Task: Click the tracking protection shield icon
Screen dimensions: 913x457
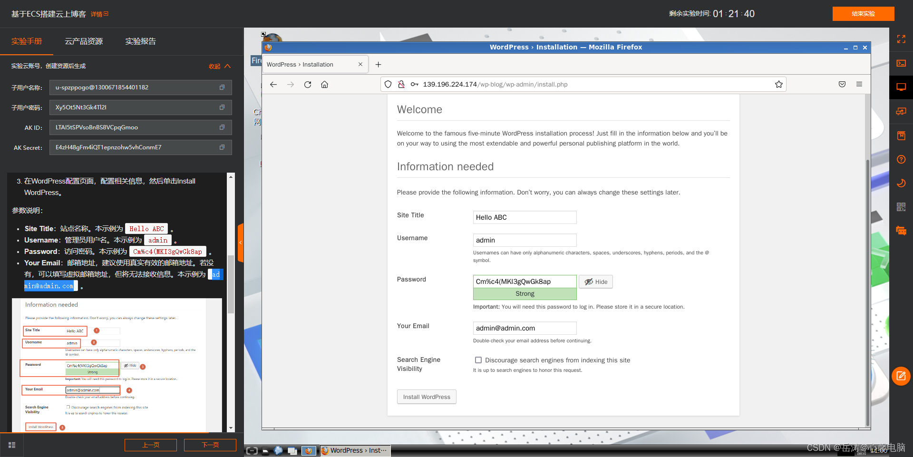Action: coord(388,85)
